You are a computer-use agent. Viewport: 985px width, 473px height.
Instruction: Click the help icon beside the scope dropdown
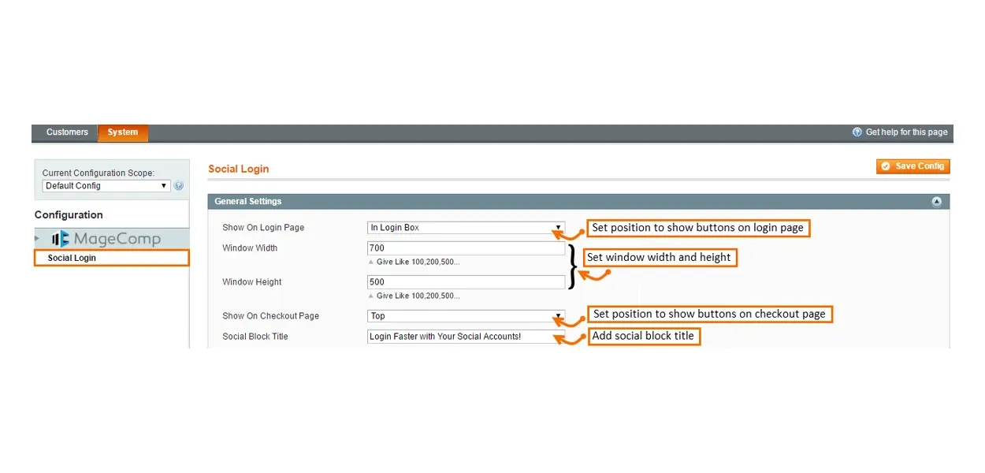pyautogui.click(x=179, y=186)
